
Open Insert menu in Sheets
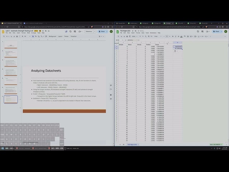(133, 33)
